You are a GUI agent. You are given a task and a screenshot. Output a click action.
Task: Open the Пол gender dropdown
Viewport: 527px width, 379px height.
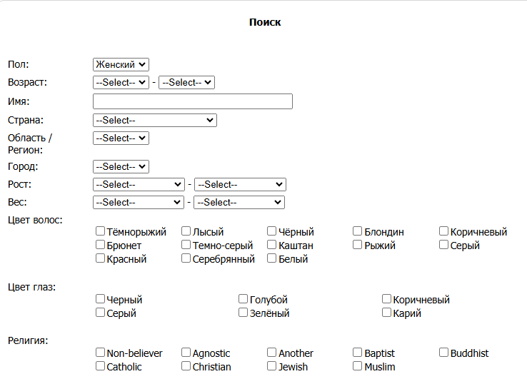tap(121, 65)
